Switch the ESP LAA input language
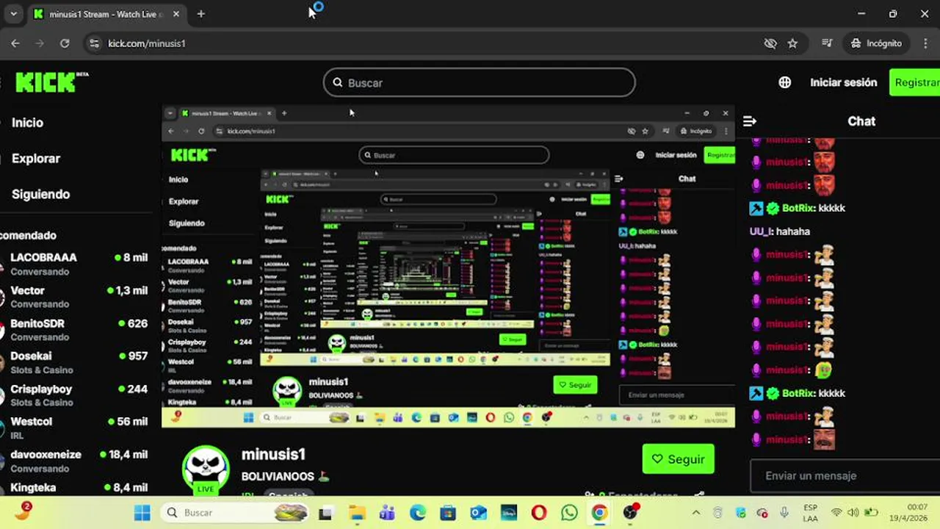The image size is (940, 529). pyautogui.click(x=810, y=513)
